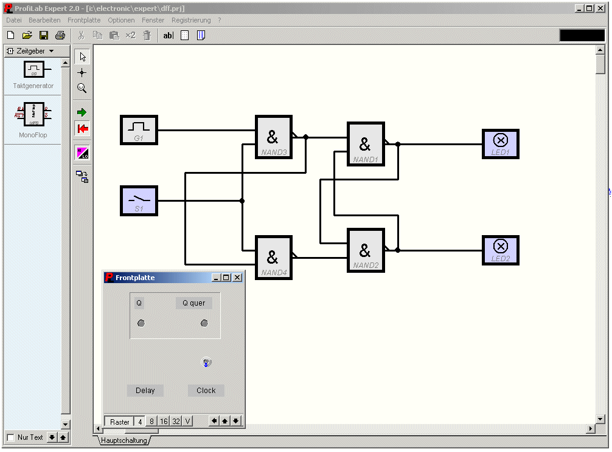Click the Raster label in Frontplatte
Viewport: 612px width, 452px height.
tap(119, 422)
